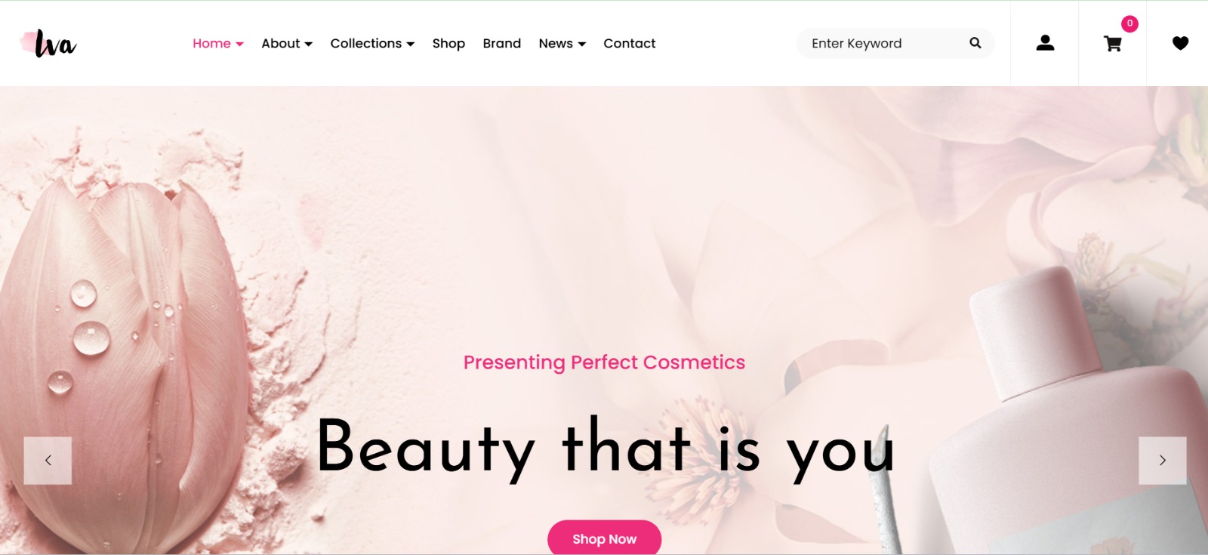Open the wishlist heart icon
This screenshot has height=555, width=1208.
pos(1180,43)
